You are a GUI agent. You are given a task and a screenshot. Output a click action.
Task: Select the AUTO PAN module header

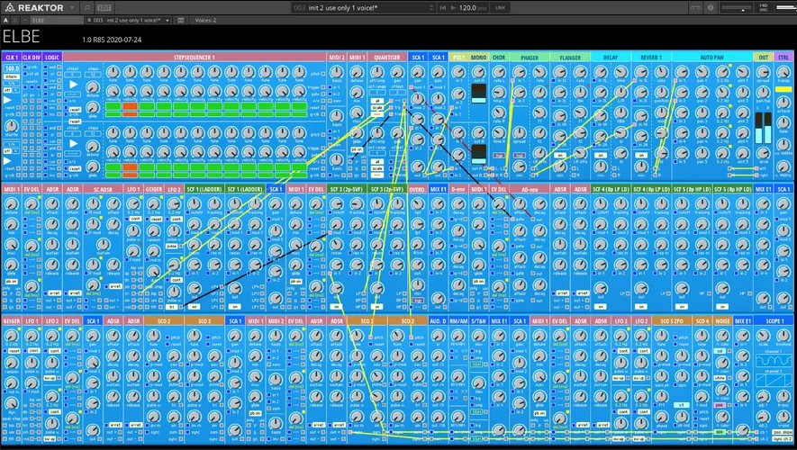(711, 57)
